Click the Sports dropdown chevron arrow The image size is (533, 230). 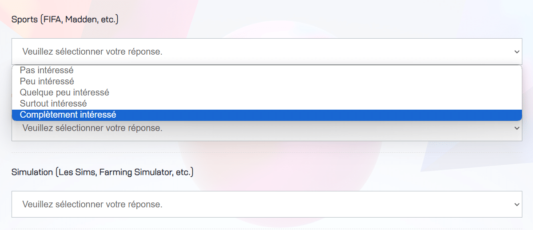(517, 52)
